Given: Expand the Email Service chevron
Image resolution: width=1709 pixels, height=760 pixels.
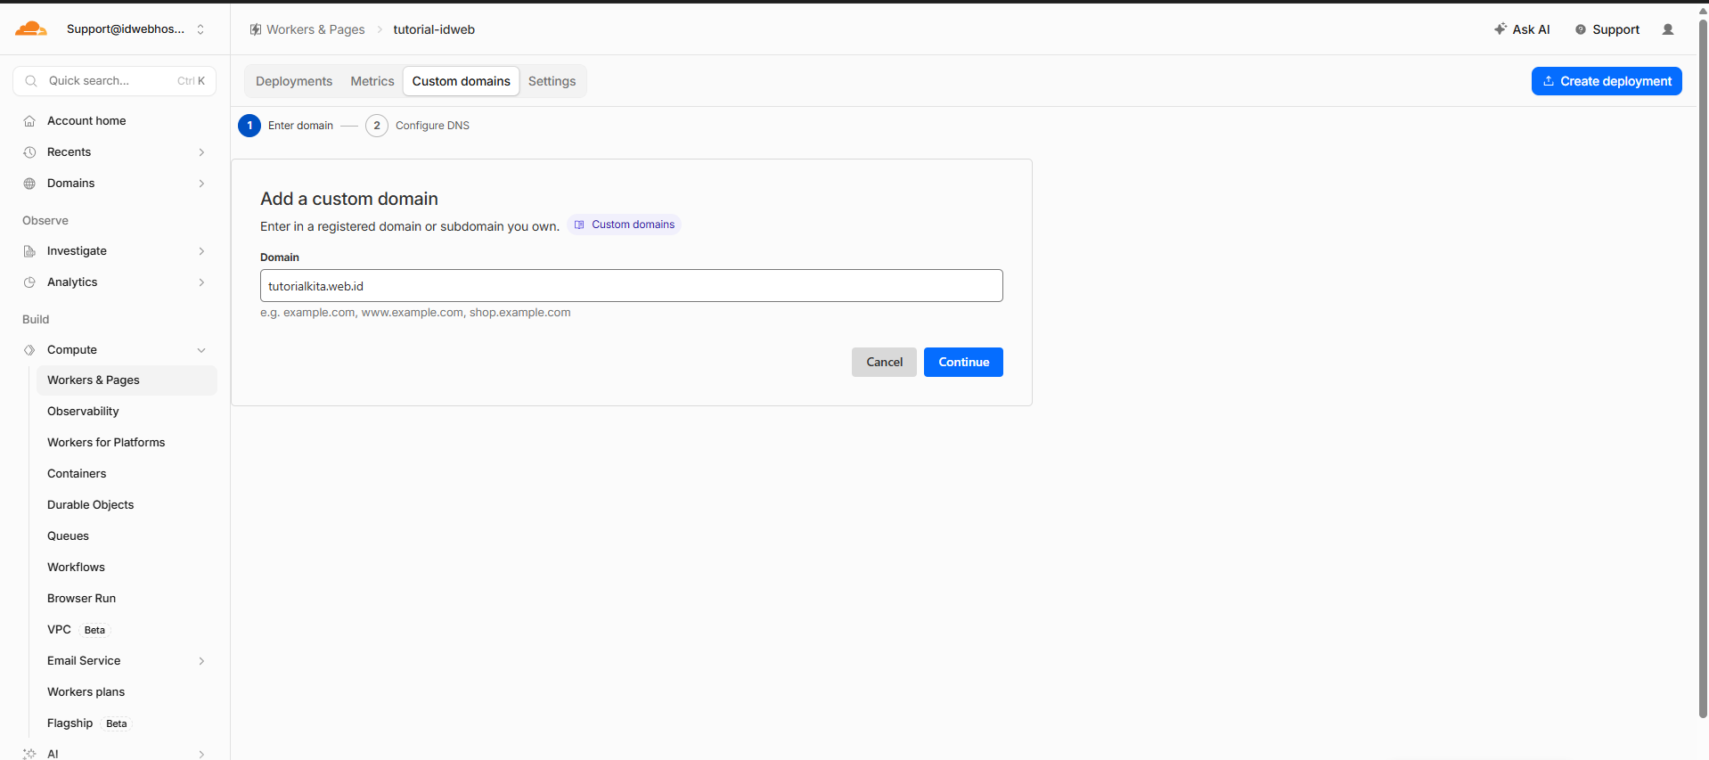Looking at the screenshot, I should coord(201,661).
